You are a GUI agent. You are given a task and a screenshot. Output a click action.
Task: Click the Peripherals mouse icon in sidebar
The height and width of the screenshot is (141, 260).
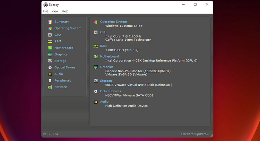(50, 81)
